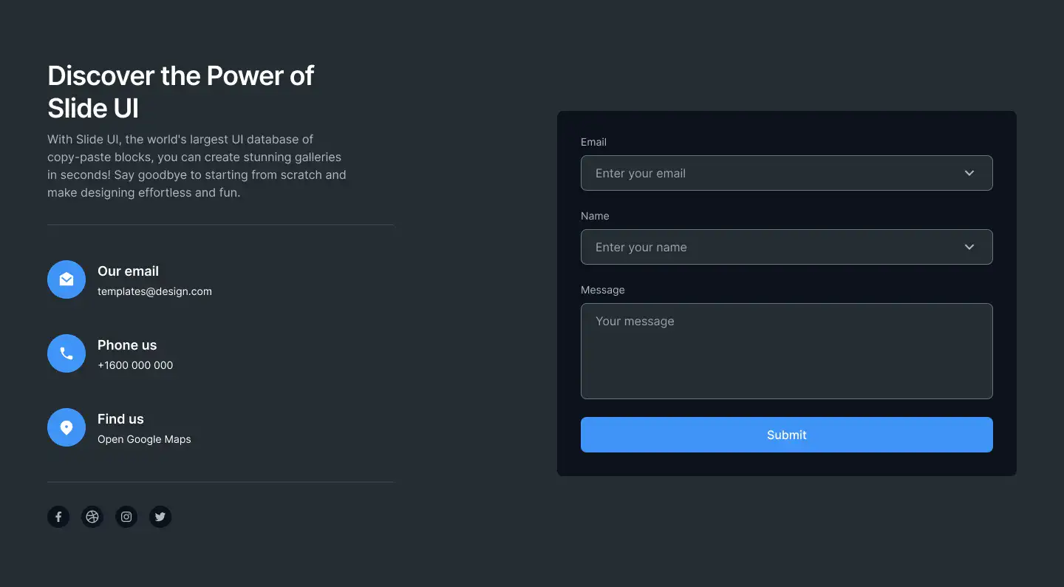Focus the Enter your name field
The width and height of the screenshot is (1064, 587).
[787, 247]
